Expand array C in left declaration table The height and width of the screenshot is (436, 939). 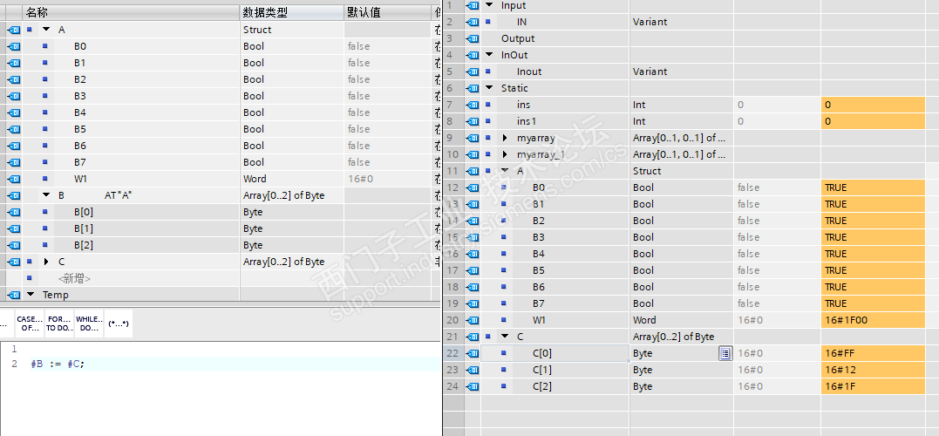point(46,262)
